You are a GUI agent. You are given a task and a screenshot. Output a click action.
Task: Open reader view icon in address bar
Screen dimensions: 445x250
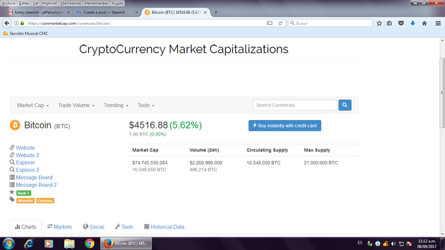click(x=270, y=23)
